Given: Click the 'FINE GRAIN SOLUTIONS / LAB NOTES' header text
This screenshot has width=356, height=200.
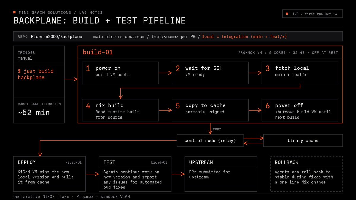Looking at the screenshot, I should (61, 12).
